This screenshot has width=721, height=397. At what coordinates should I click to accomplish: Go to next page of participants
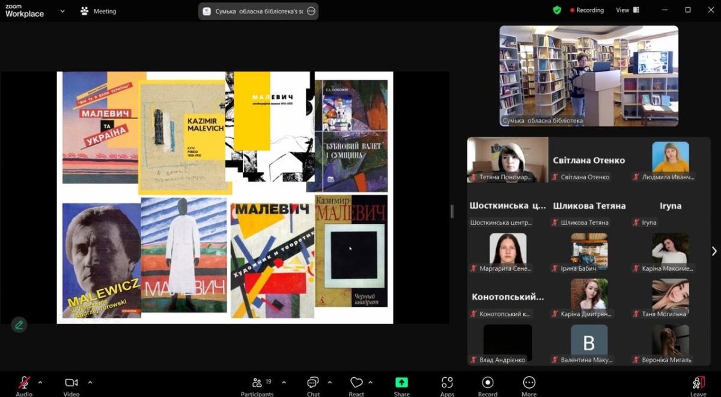coord(714,251)
